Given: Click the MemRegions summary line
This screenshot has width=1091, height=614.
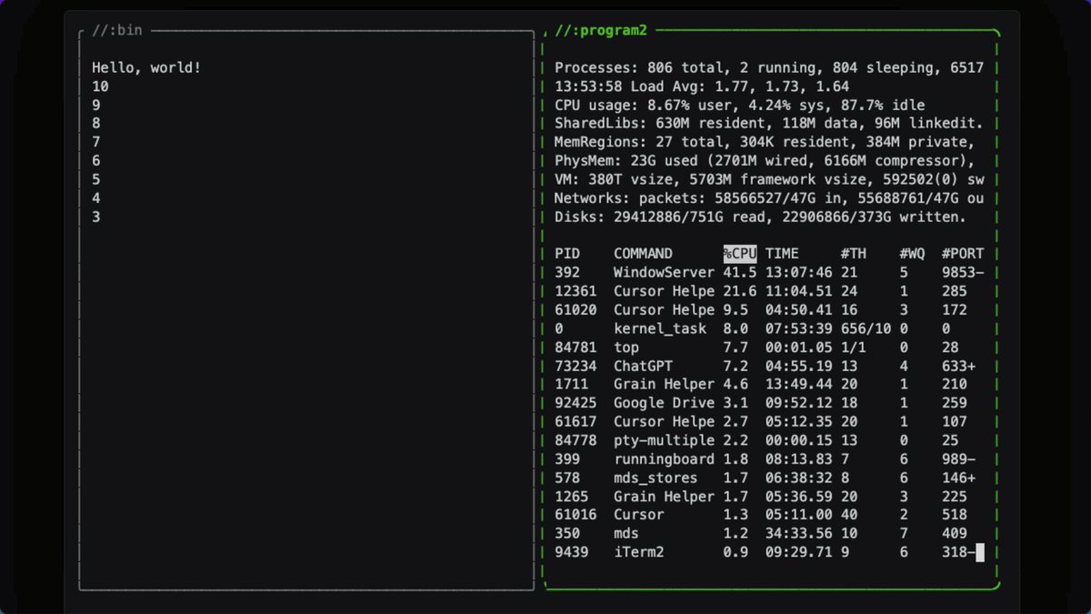Looking at the screenshot, I should pos(765,142).
